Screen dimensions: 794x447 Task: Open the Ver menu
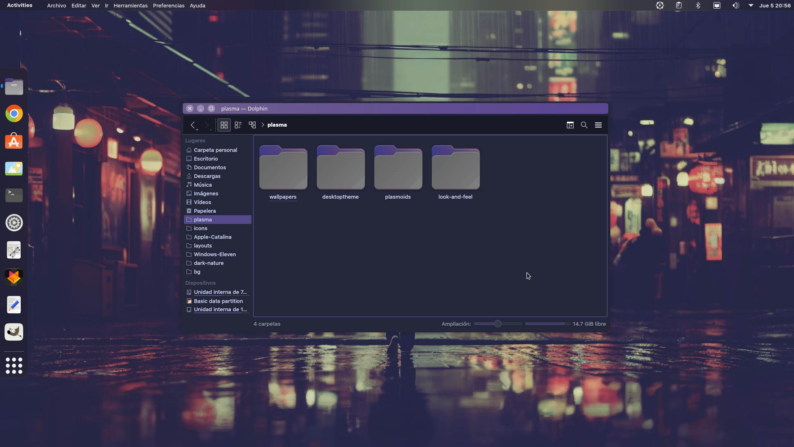coord(96,5)
